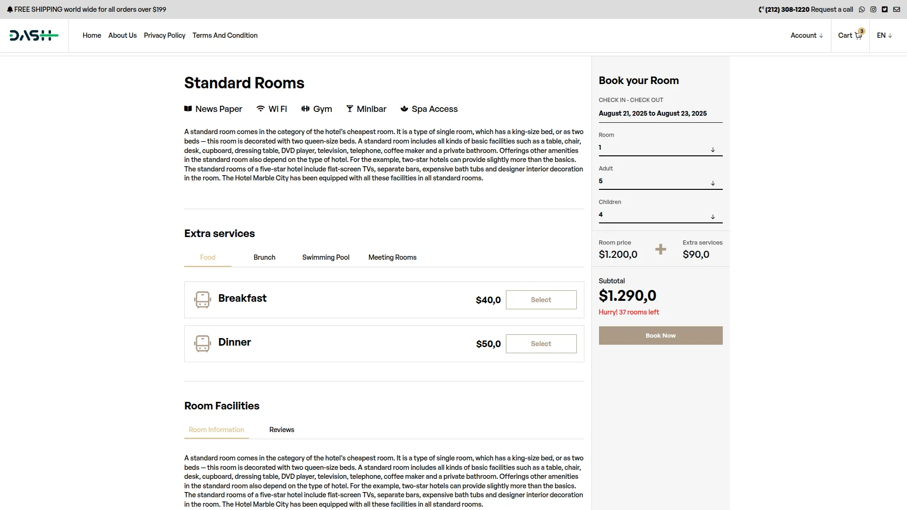Screen dimensions: 907x510
Task: Click the Twitter icon in top bar
Action: click(x=884, y=9)
